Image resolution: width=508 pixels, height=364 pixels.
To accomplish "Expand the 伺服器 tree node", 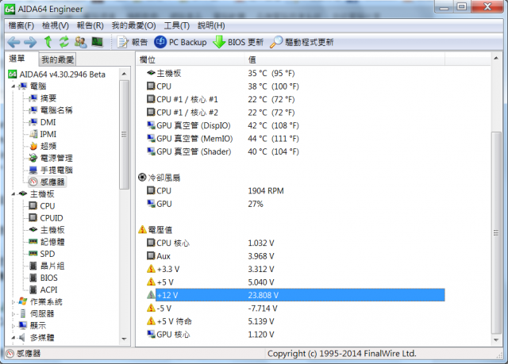I will coord(13,314).
